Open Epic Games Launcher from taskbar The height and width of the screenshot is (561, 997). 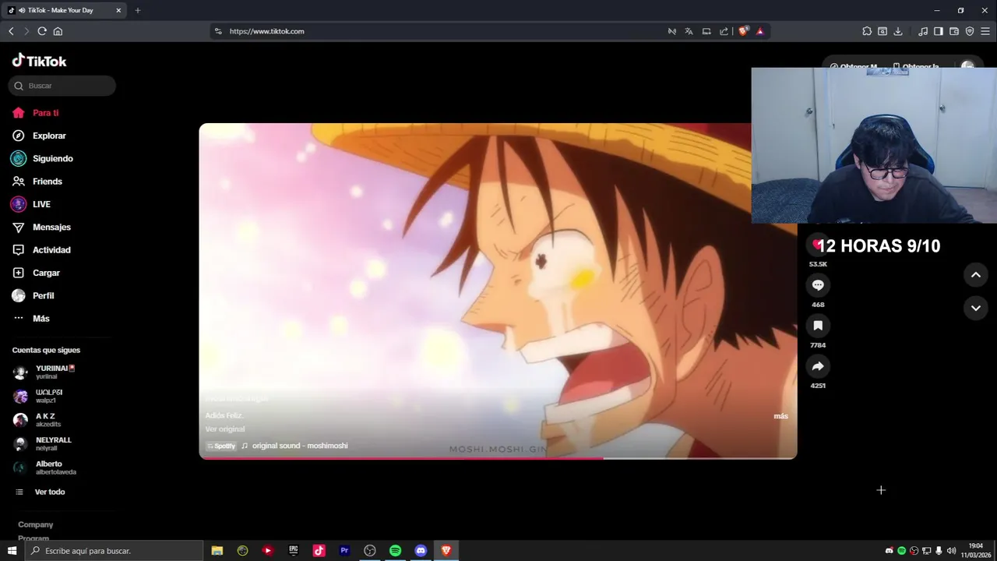coord(294,551)
